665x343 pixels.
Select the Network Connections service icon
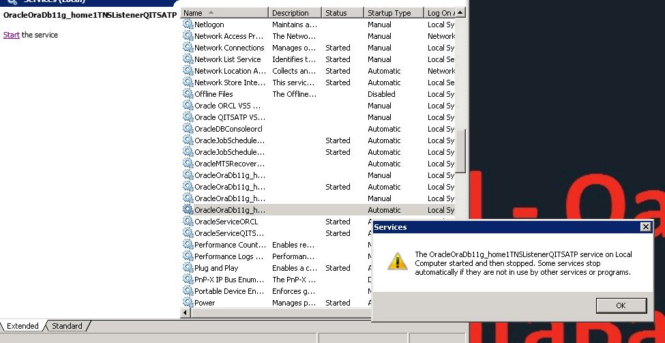(188, 48)
